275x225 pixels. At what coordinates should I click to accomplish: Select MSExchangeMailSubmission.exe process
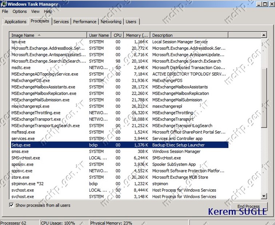tap(119, 100)
